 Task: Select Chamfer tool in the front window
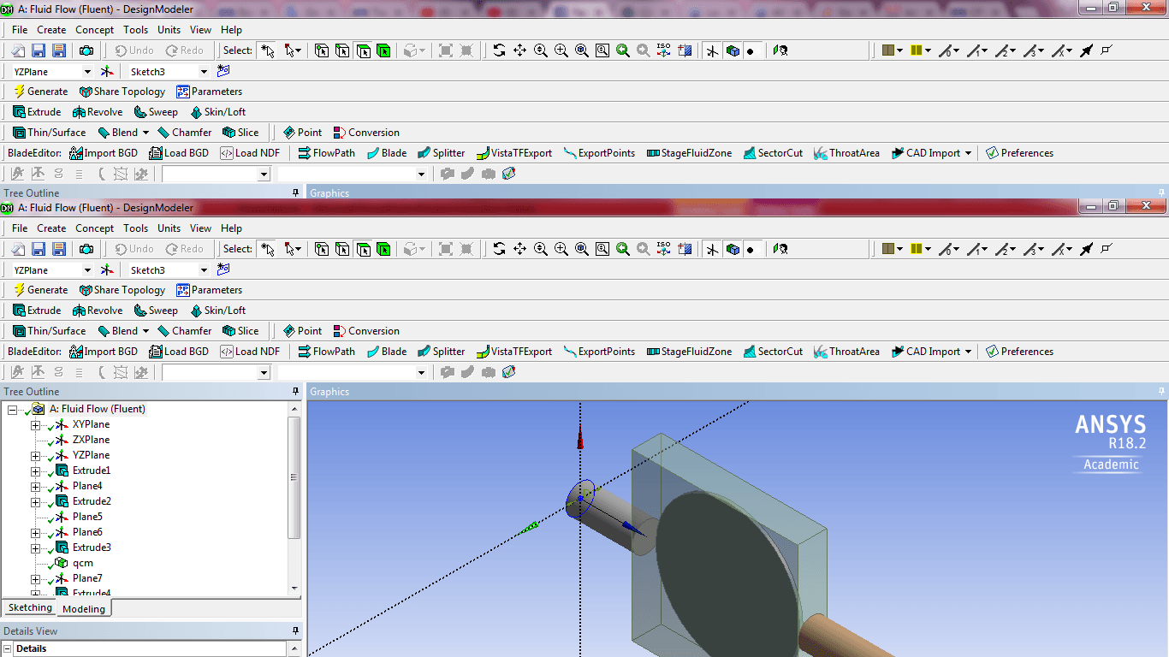(184, 331)
